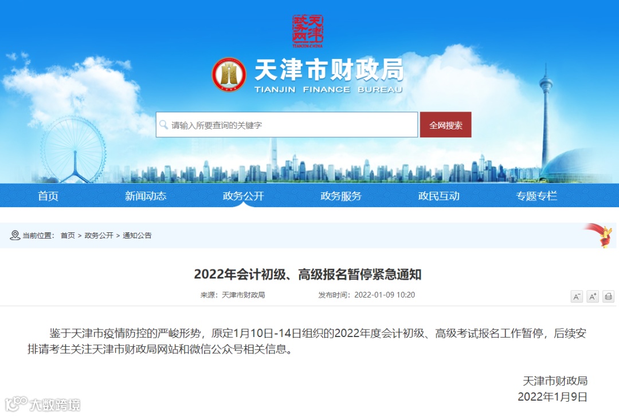Open the 政民互动 navigation tab
This screenshot has width=619, height=416.
pyautogui.click(x=438, y=196)
